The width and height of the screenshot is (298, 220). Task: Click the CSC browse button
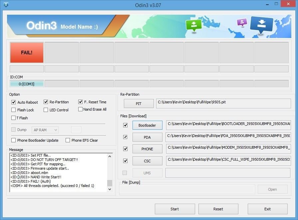tap(147, 161)
